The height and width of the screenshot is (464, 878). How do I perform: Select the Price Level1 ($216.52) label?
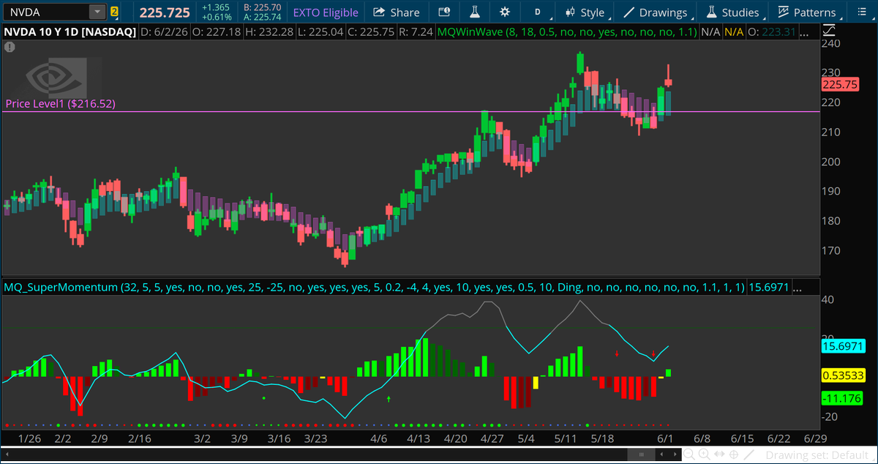[x=60, y=104]
